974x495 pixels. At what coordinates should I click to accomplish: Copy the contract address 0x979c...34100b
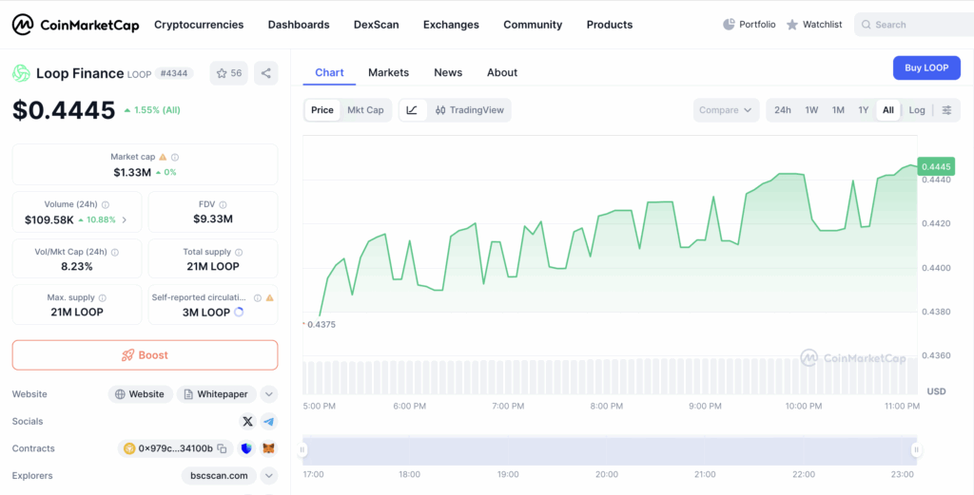pos(222,448)
